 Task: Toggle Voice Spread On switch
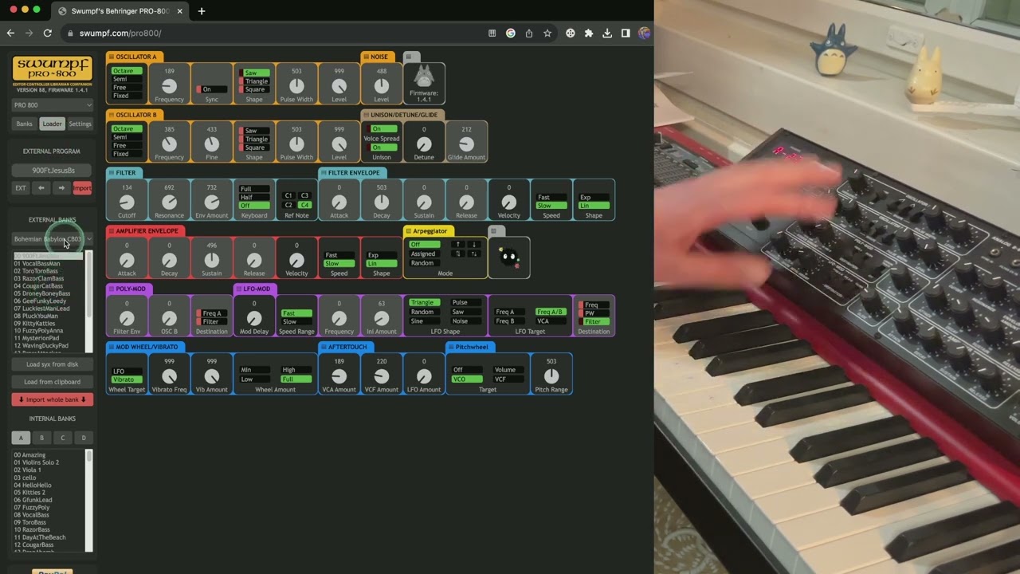click(x=382, y=129)
